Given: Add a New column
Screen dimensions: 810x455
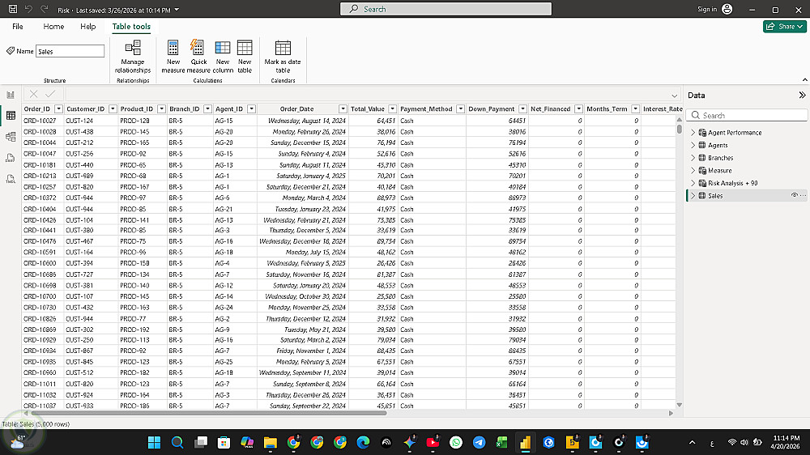Looking at the screenshot, I should [x=223, y=57].
